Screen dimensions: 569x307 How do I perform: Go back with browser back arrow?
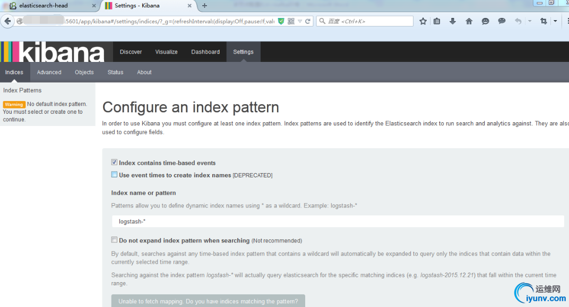7,21
